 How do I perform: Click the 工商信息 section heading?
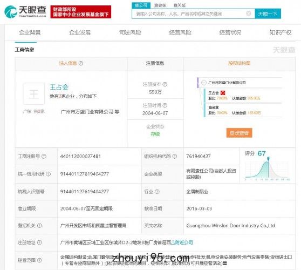(24, 50)
